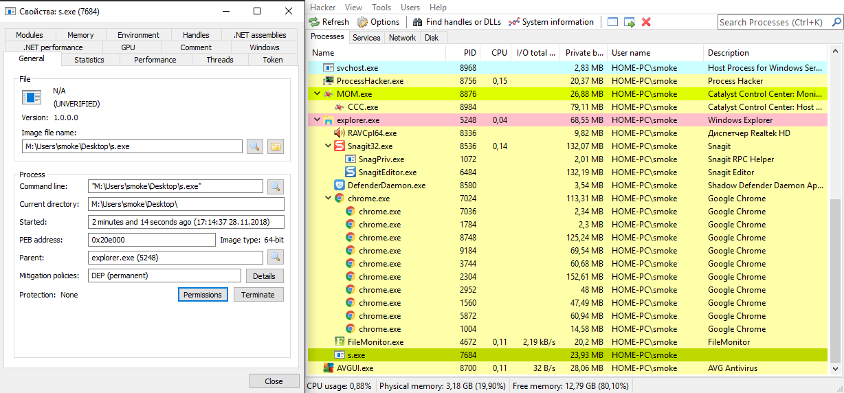
Task: Switch to the Services tab
Action: [366, 38]
